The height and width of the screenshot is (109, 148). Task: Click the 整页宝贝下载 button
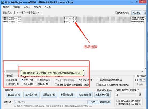pyautogui.click(x=49, y=95)
